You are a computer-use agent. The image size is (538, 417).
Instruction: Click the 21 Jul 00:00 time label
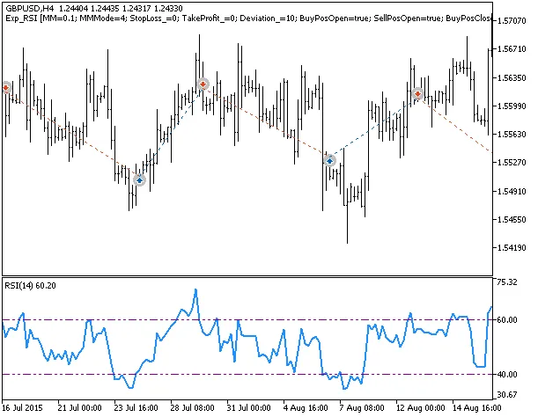tap(79, 408)
